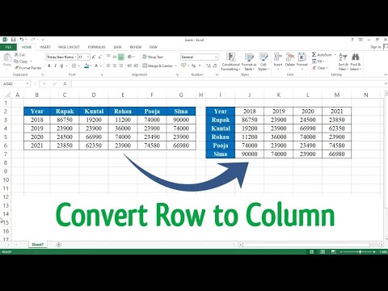The height and width of the screenshot is (291, 388).
Task: Select the Sheet1 sheet tab
Action: 37,245
